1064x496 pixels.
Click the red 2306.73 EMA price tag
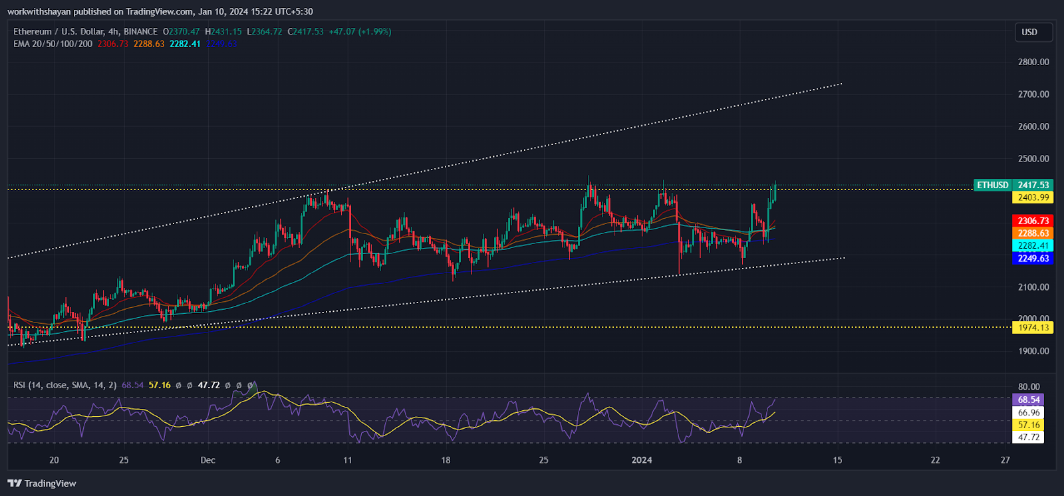coord(1033,221)
